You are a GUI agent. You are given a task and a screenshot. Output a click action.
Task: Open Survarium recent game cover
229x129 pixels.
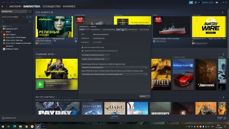pyautogui.click(x=206, y=75)
